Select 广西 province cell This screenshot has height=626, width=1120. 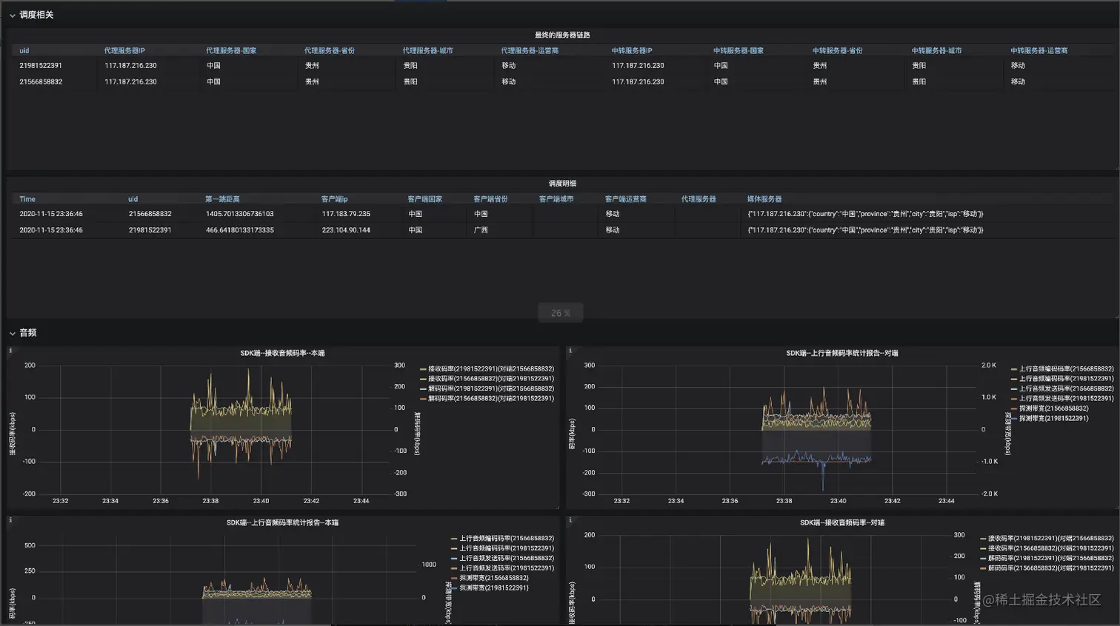coord(481,230)
